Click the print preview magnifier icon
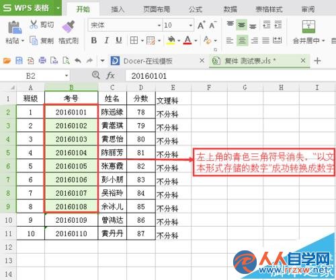The image size is (336, 280). tap(66, 61)
